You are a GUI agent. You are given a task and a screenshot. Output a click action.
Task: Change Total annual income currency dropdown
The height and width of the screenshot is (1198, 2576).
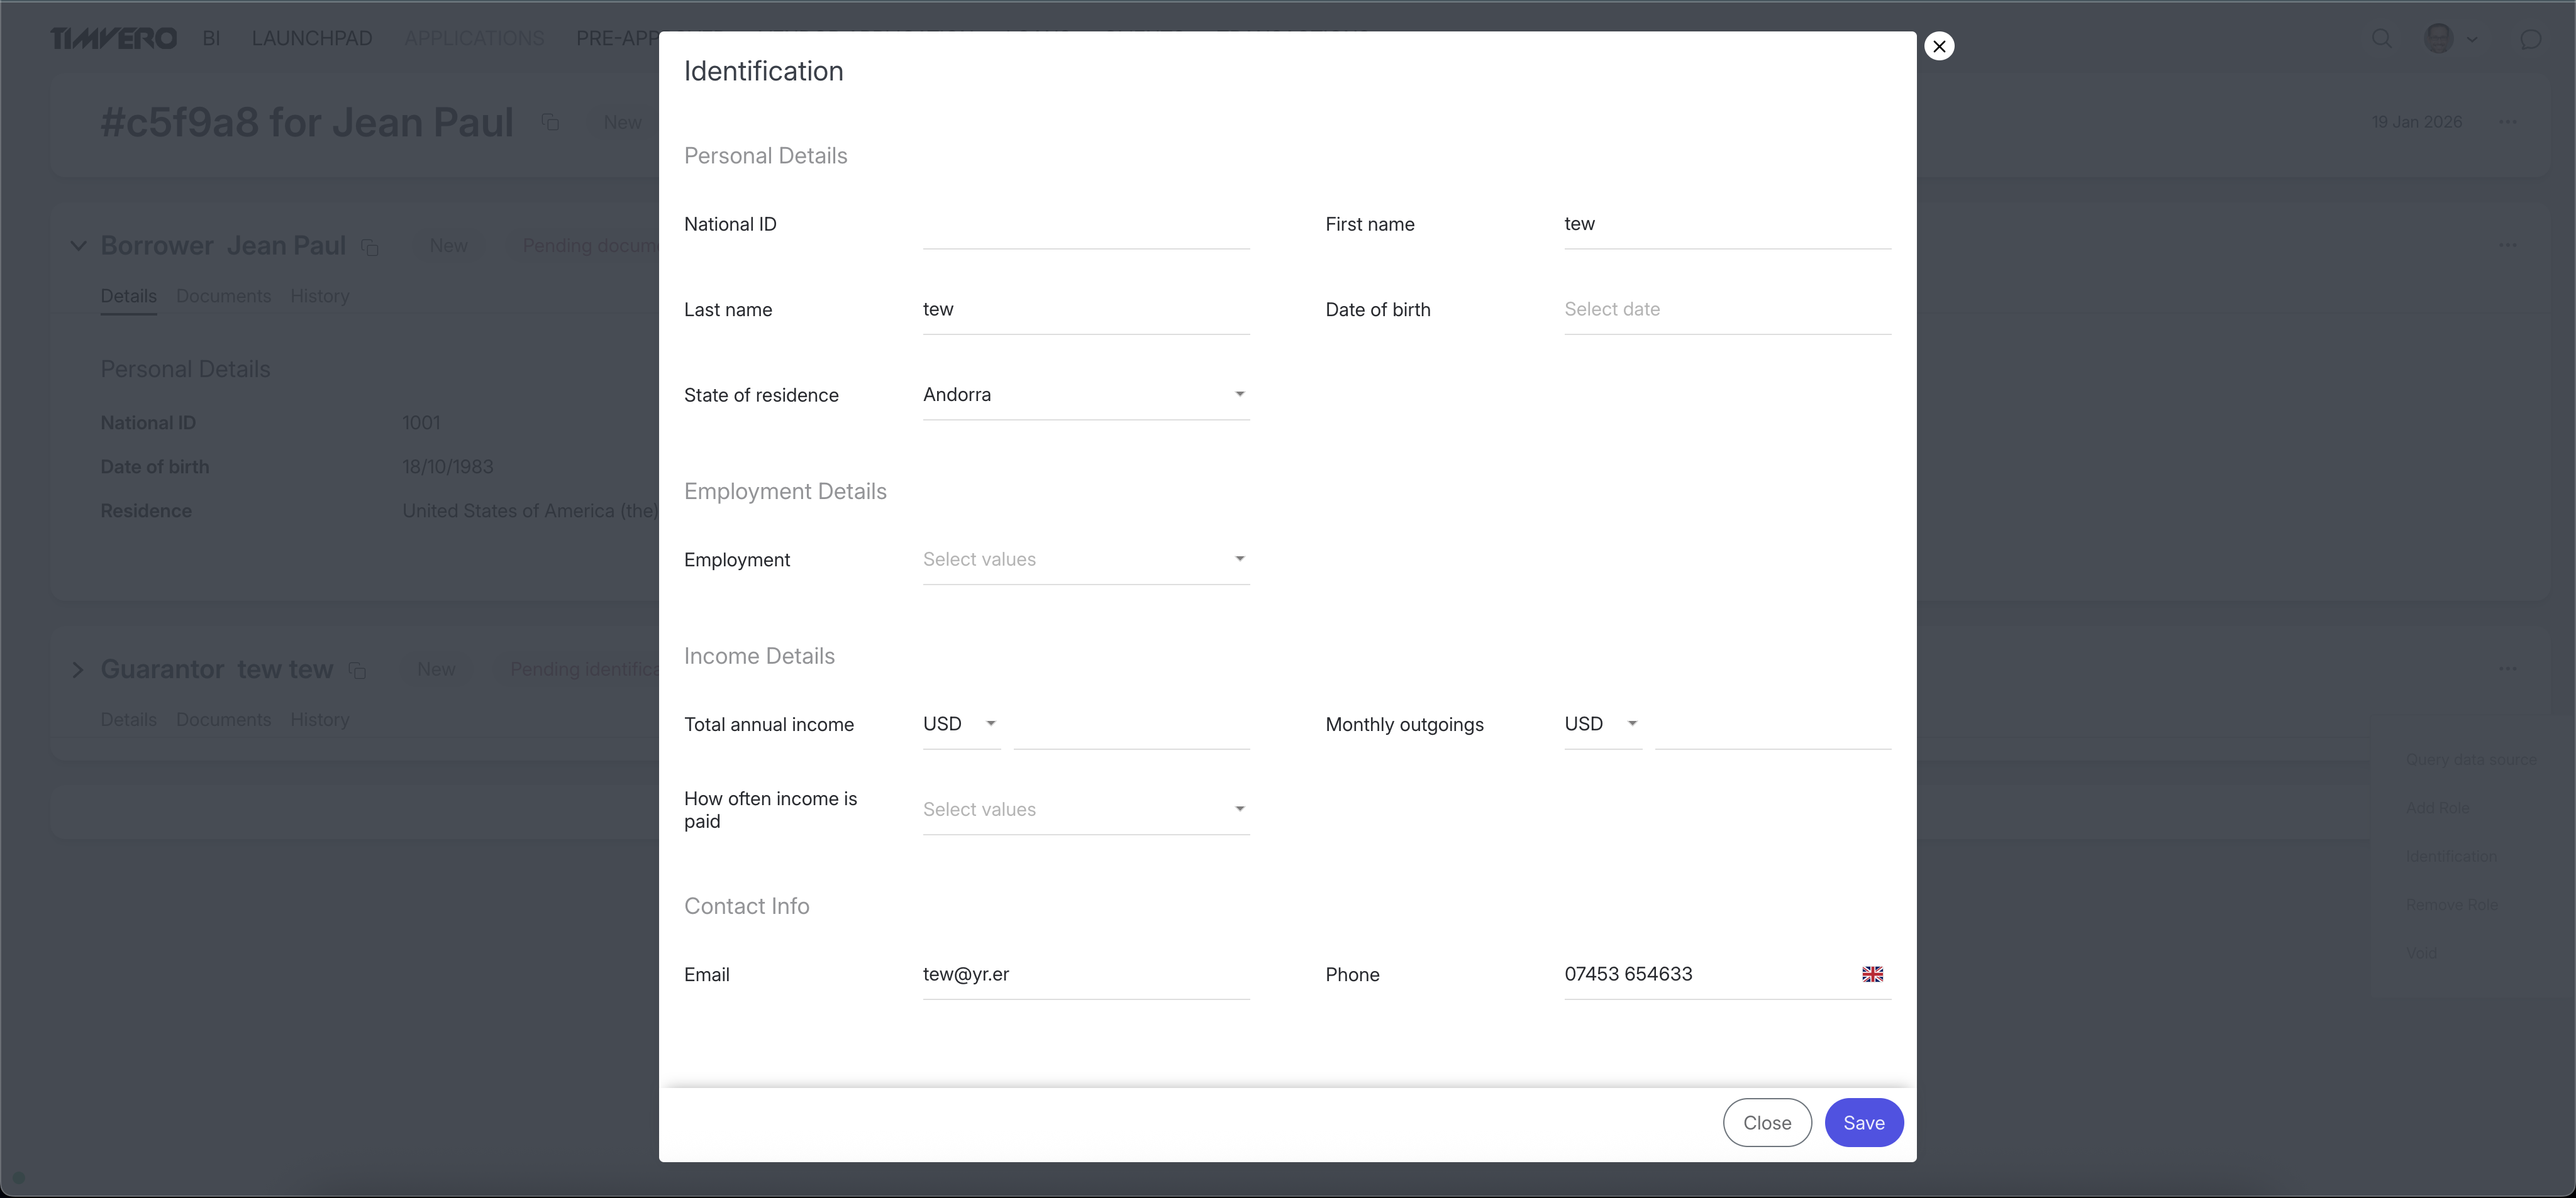click(960, 723)
